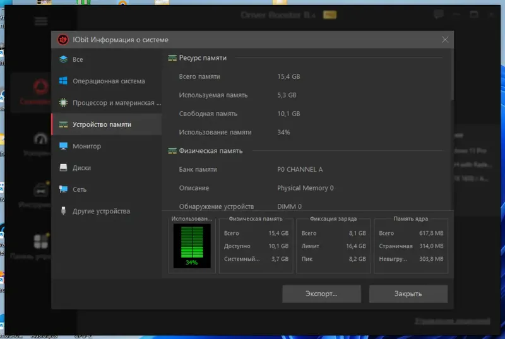The width and height of the screenshot is (505, 339).
Task: Click the Экспорт... button
Action: point(321,294)
